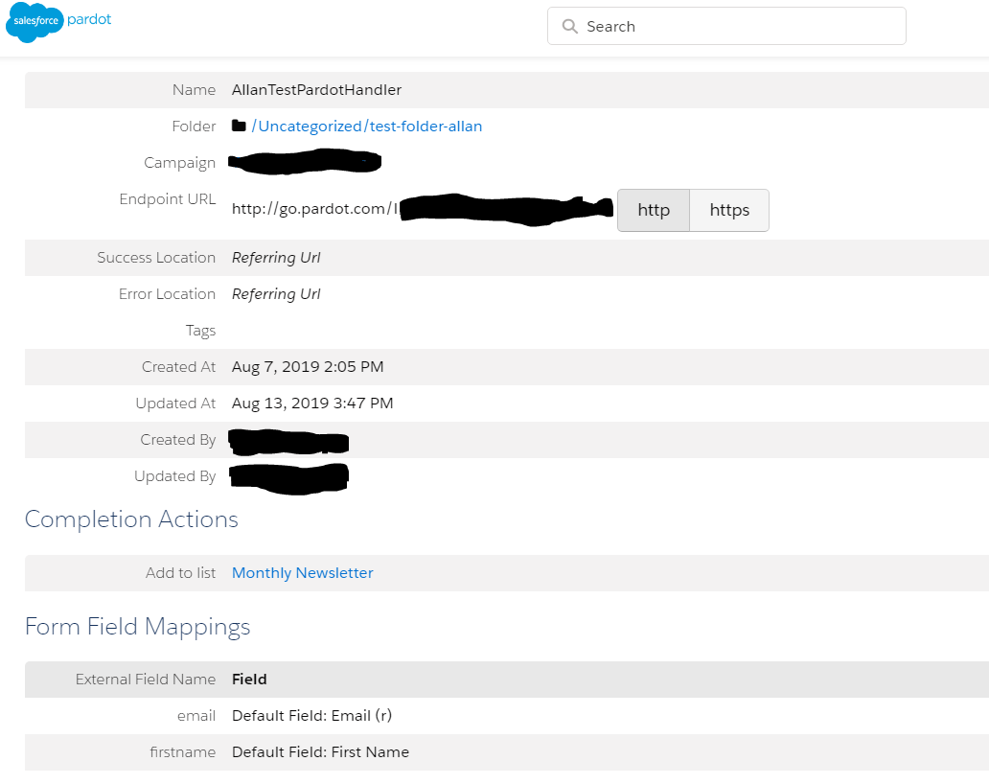Open the /Uncategorized/test-folder-allan folder link
The image size is (989, 784).
pyautogui.click(x=366, y=127)
